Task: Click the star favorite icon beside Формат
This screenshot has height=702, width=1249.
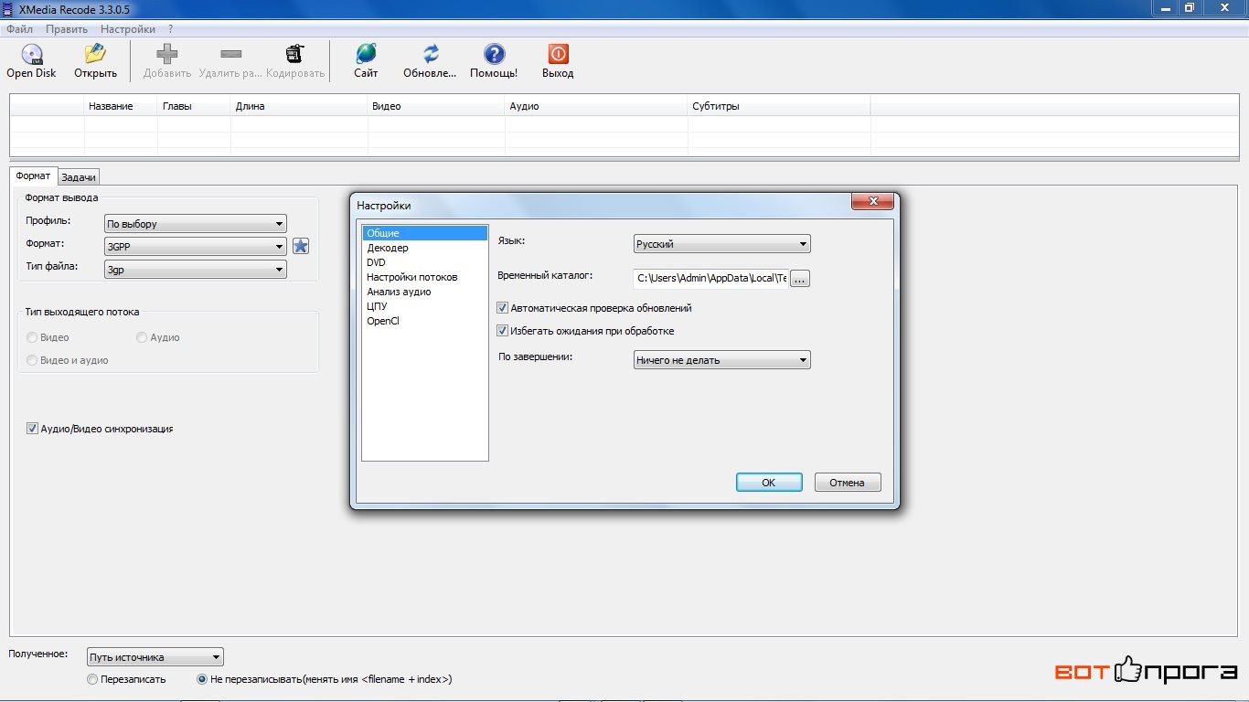Action: pyautogui.click(x=301, y=246)
